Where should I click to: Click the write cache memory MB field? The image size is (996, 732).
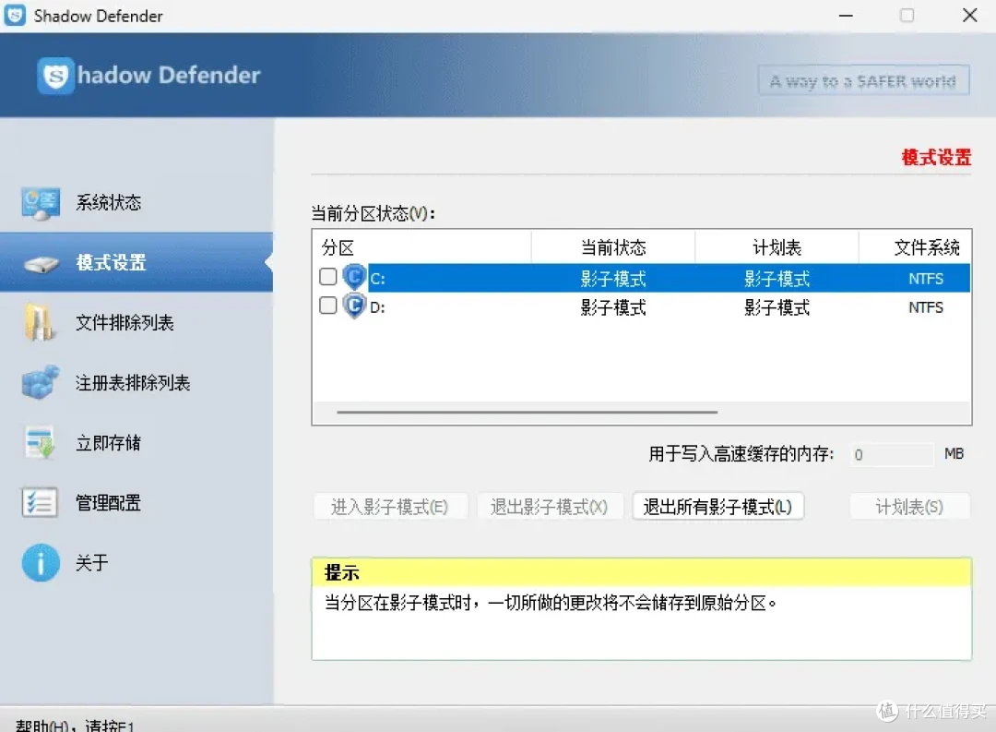[892, 455]
